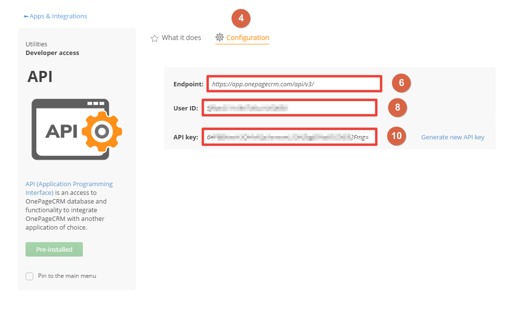Go back to Apps & Integrations

(x=55, y=16)
